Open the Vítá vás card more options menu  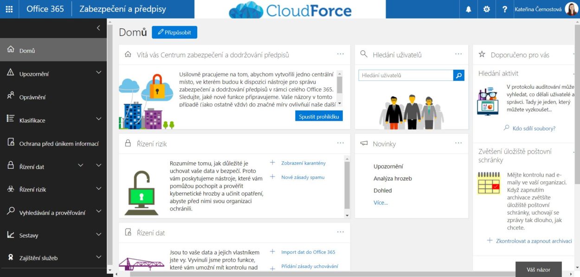341,54
